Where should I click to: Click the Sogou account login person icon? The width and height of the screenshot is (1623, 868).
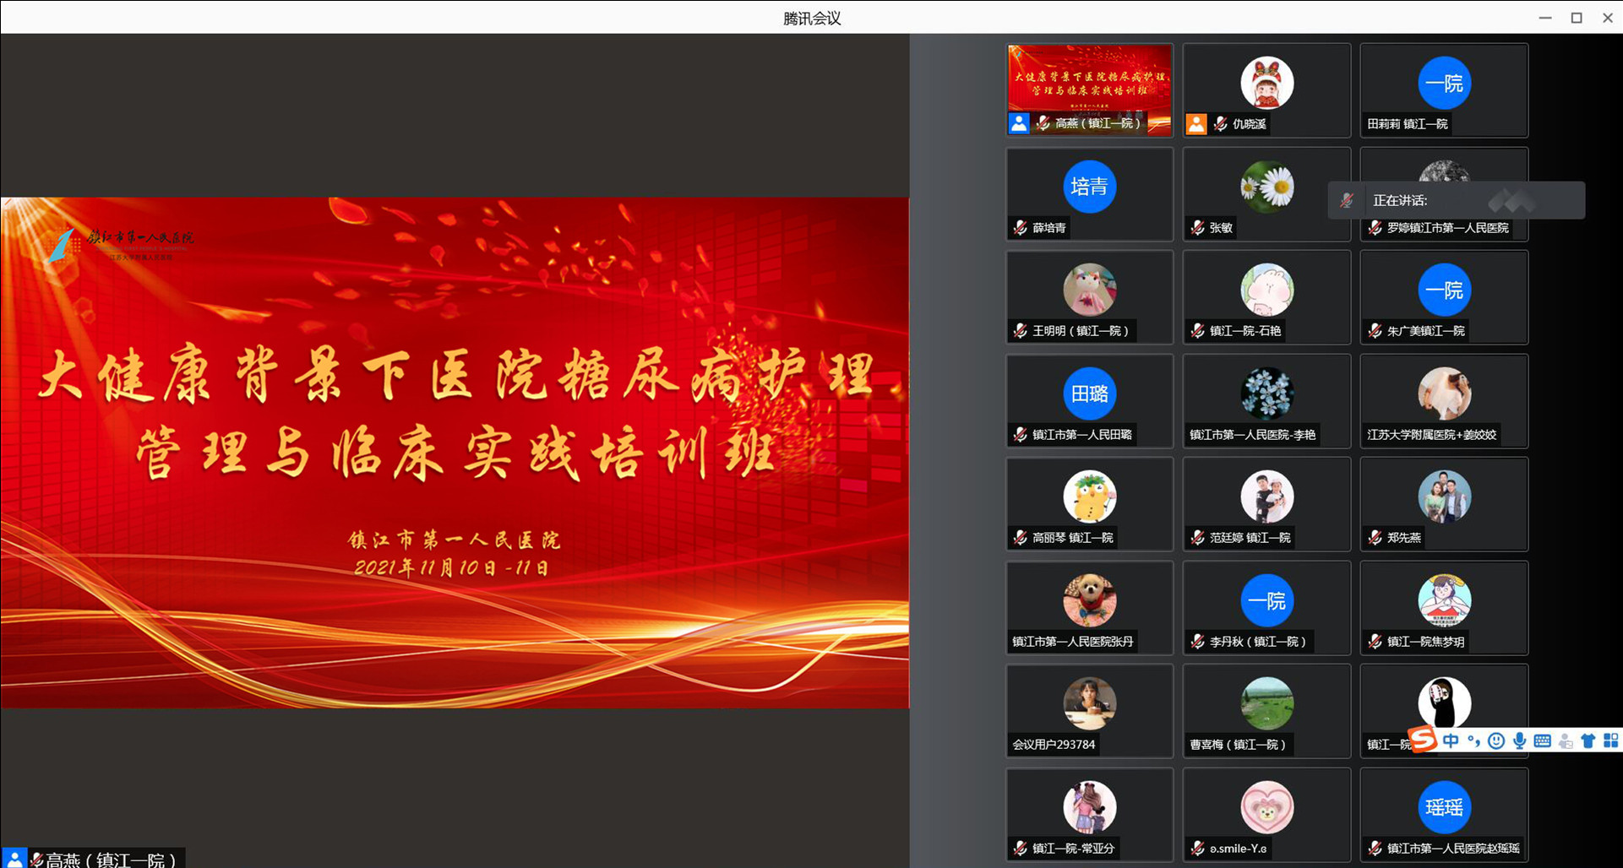[x=1566, y=741]
